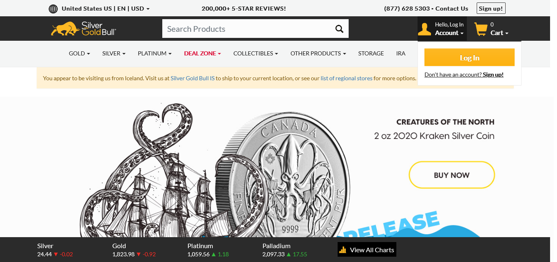Open the COLLECTIBLES menu
The width and height of the screenshot is (557, 262).
256,53
